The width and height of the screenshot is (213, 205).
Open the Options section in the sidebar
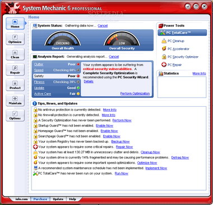(15, 116)
